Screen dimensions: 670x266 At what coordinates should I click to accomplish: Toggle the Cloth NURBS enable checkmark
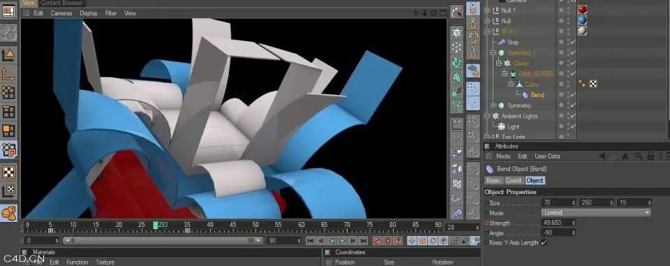click(573, 73)
